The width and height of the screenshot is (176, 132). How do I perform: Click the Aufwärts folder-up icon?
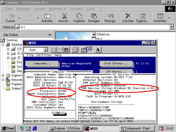pos(47,18)
